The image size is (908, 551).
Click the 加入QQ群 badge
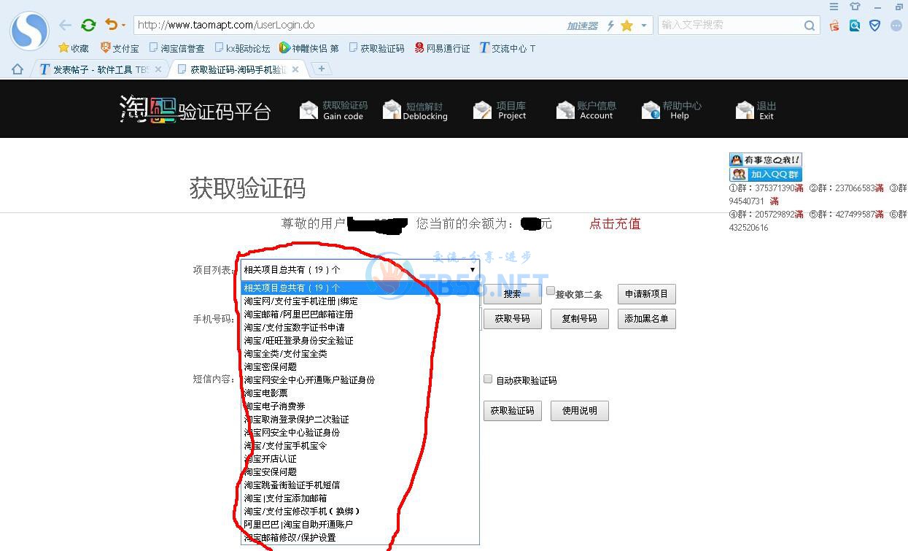point(765,174)
